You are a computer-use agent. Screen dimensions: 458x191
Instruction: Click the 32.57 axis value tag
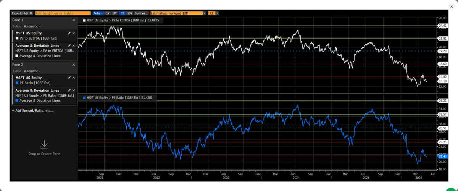pos(442,114)
